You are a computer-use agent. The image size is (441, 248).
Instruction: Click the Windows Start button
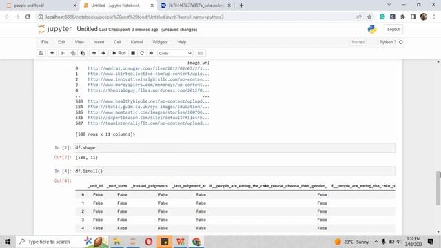(x=8, y=242)
